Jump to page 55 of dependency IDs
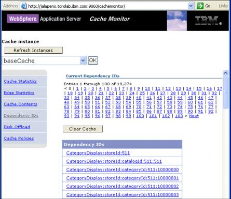The image size is (231, 199). coord(139,102)
